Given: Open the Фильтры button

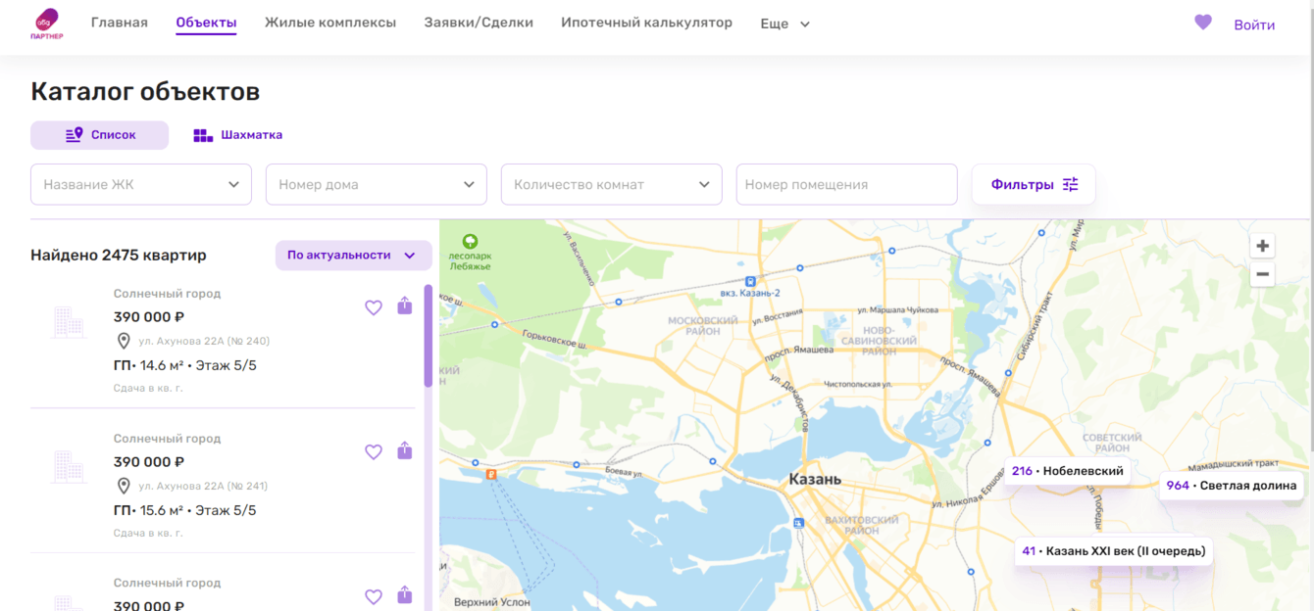Looking at the screenshot, I should click(1034, 184).
